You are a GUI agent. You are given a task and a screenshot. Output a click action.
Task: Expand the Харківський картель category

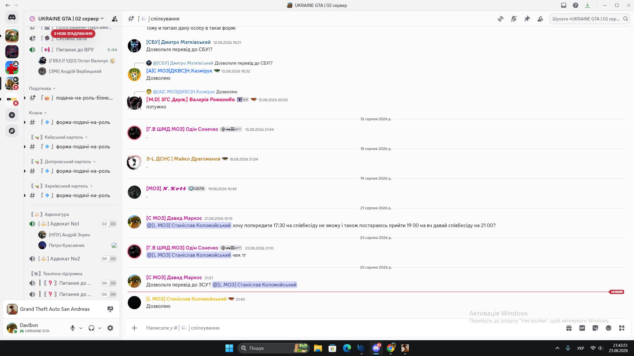tap(62, 186)
